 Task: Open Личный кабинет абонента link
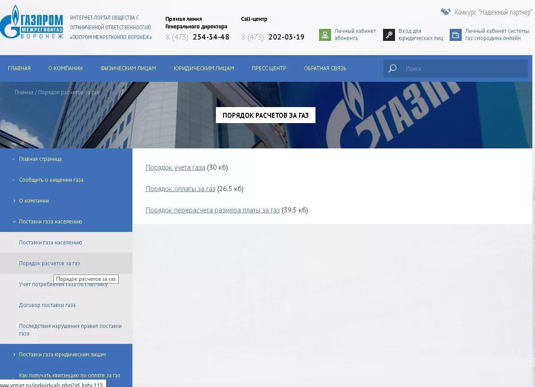(355, 35)
